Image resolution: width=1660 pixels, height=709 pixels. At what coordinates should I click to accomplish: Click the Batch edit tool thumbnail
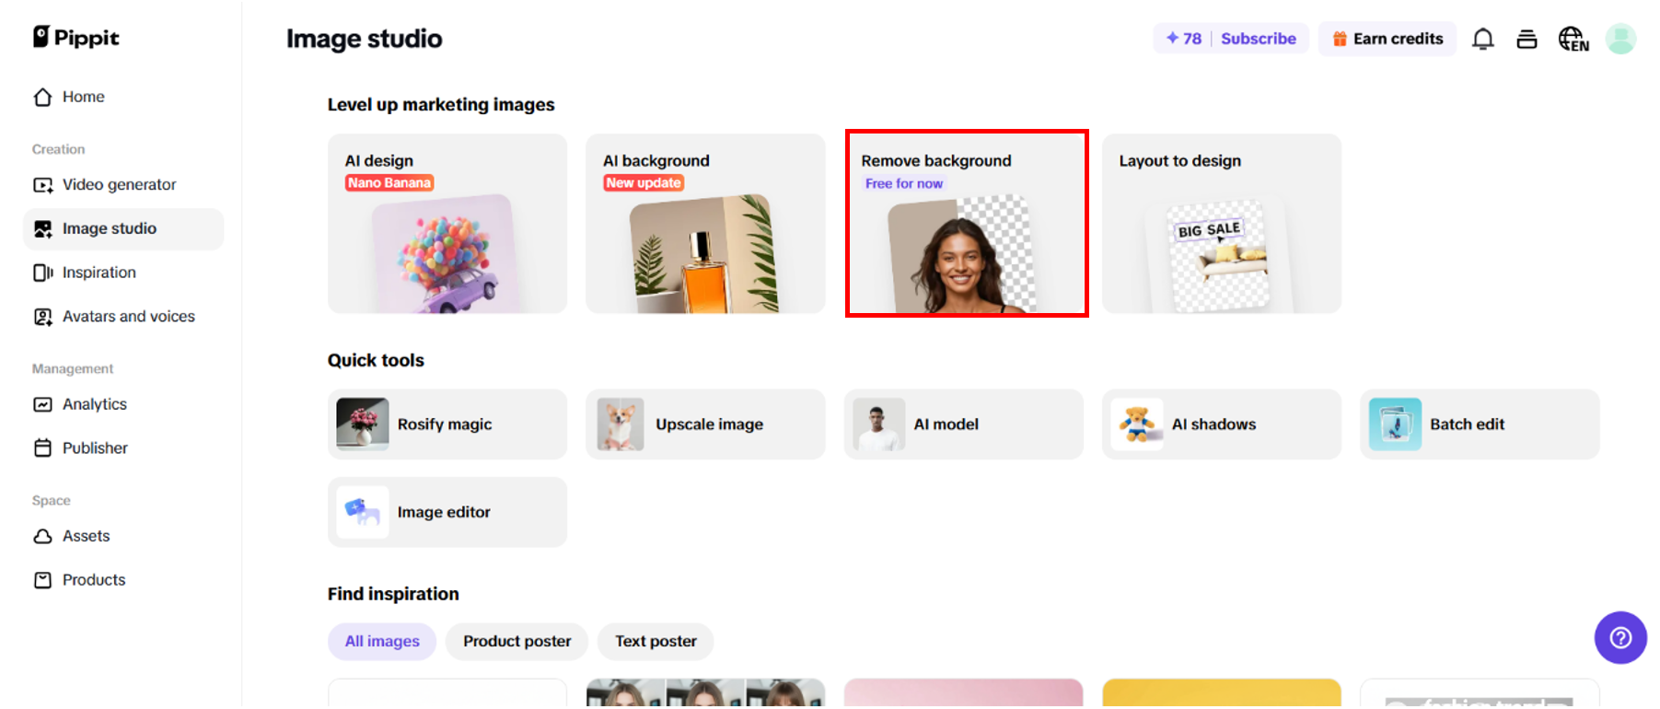click(1395, 424)
